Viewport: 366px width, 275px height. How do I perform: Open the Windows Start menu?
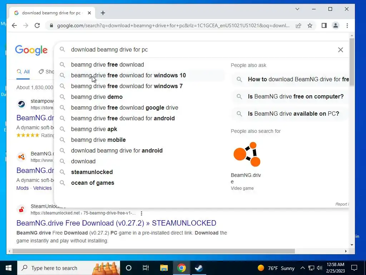[9, 268]
